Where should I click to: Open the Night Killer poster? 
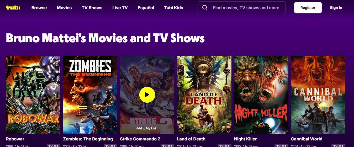pos(261,94)
